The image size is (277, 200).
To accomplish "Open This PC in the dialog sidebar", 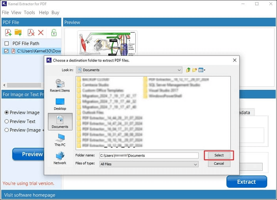I will click(60, 140).
